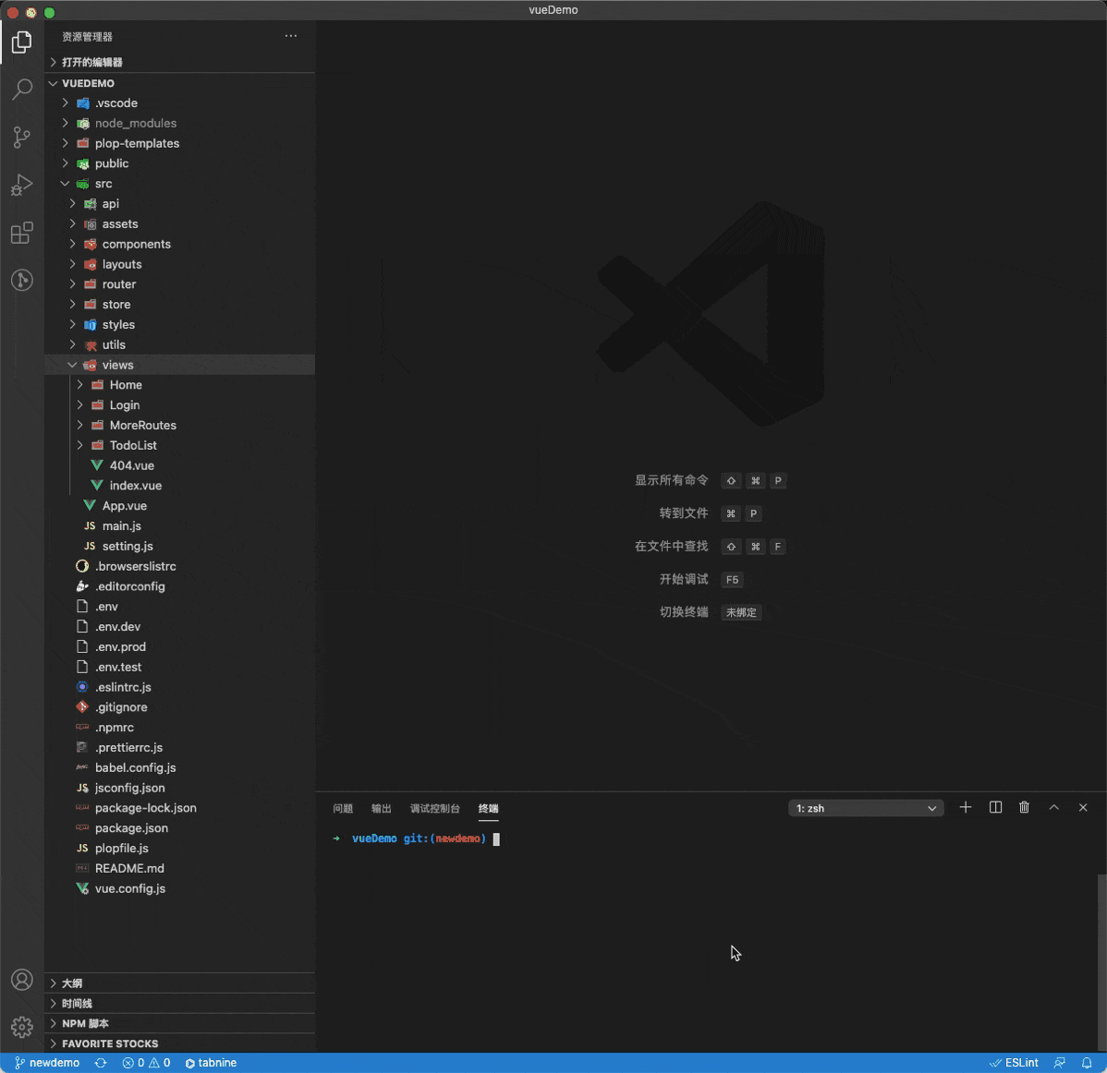Image resolution: width=1107 pixels, height=1073 pixels.
Task: Open the feedback icon in status bar
Action: click(x=1060, y=1063)
